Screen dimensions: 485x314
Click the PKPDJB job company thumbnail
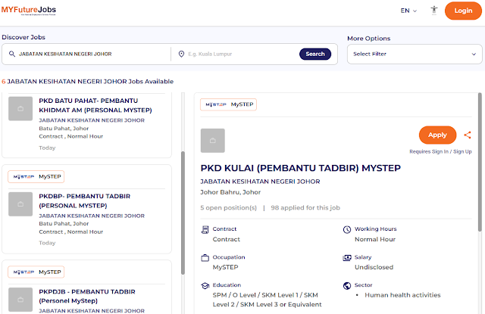point(20,300)
